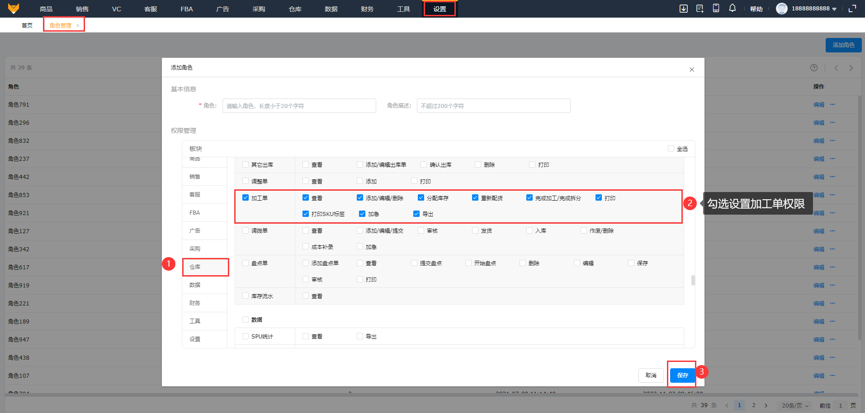Toggle fullscreen mode icon

click(852, 9)
